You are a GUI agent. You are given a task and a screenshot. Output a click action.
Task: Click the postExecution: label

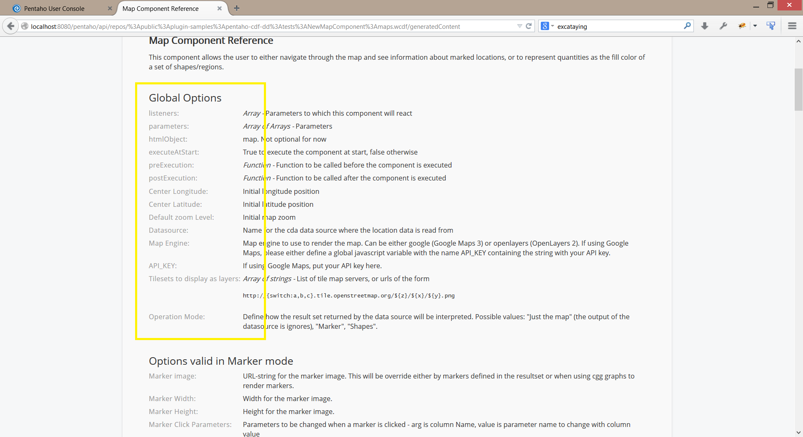pos(173,178)
